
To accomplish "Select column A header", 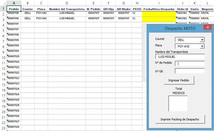I will (14, 3).
